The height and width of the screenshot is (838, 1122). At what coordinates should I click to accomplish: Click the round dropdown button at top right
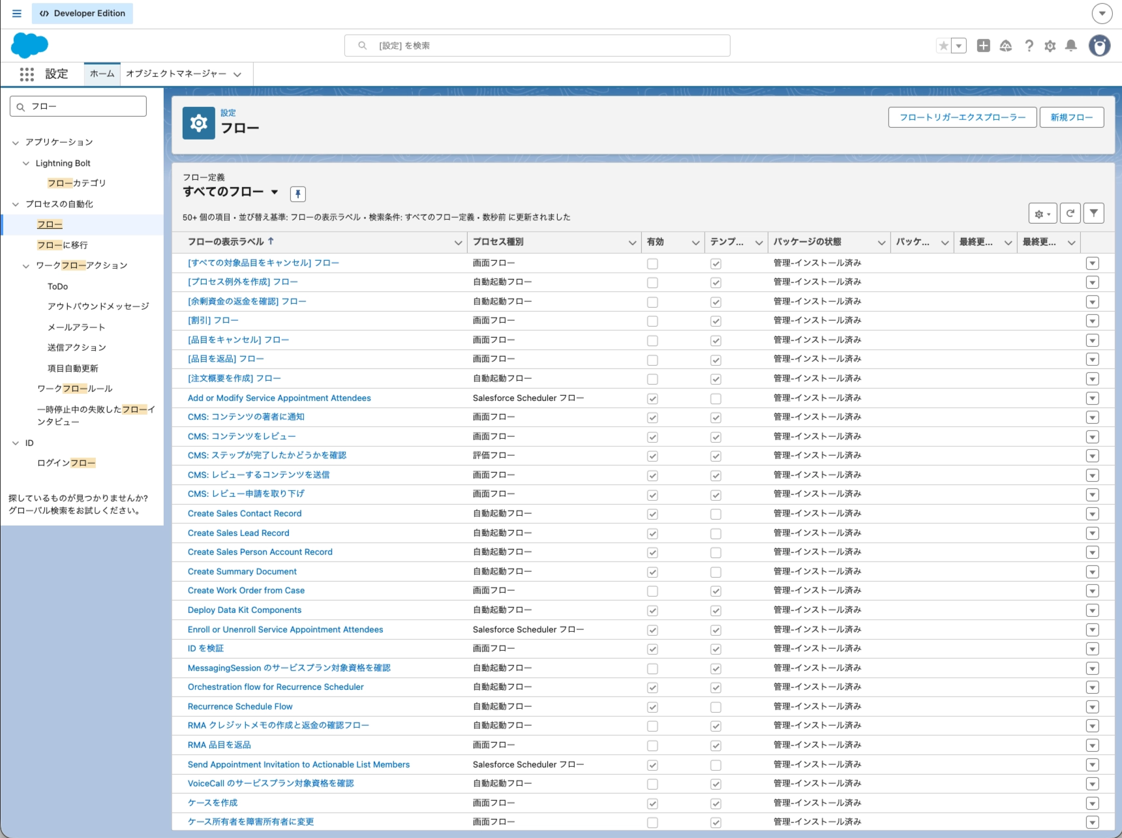[1102, 13]
